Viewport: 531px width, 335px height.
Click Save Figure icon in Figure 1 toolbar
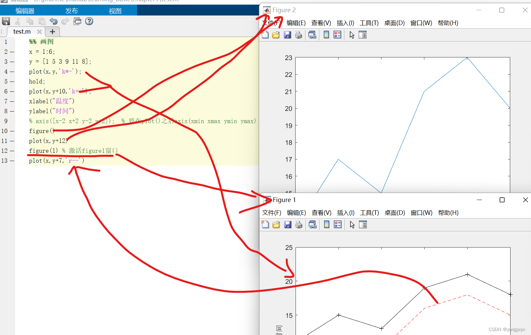[288, 225]
